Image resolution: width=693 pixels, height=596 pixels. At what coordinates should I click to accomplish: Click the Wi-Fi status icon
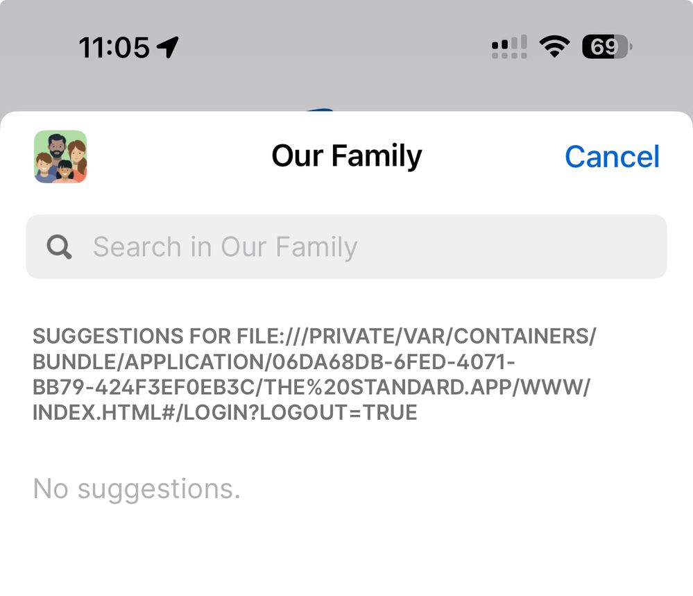point(554,47)
